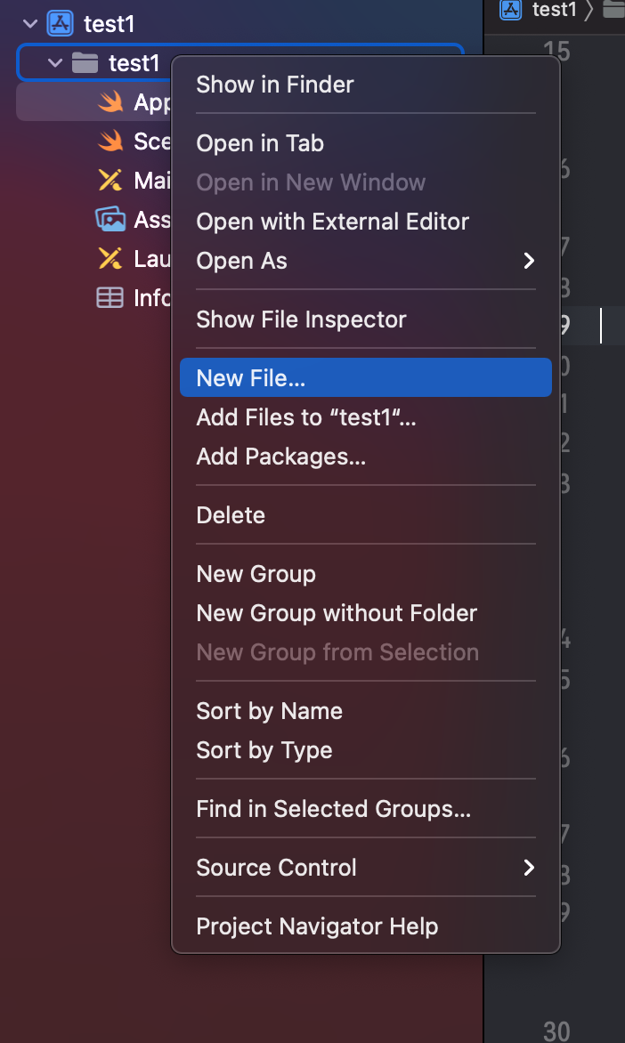The width and height of the screenshot is (625, 1043).
Task: Select Delete in the context menu
Action: pyautogui.click(x=231, y=515)
